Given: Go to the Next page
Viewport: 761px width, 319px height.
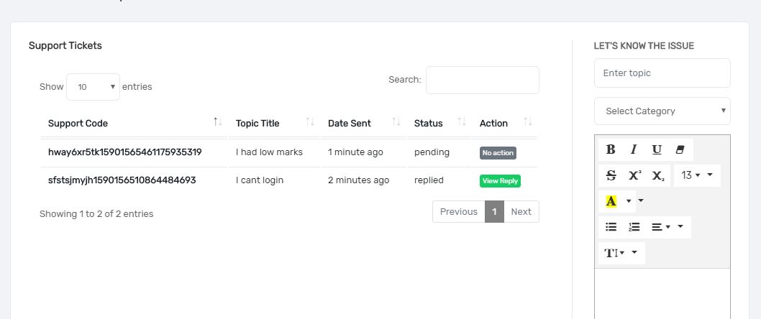Looking at the screenshot, I should tap(521, 212).
